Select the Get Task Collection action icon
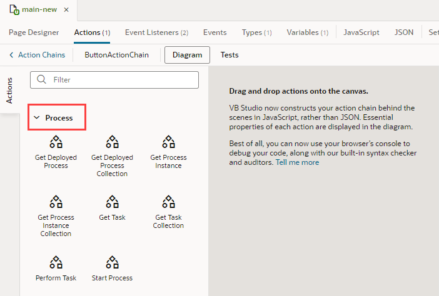 tap(169, 202)
